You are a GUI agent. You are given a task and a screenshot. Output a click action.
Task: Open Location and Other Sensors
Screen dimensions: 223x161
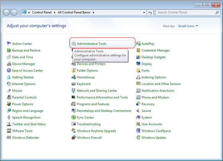point(161,84)
